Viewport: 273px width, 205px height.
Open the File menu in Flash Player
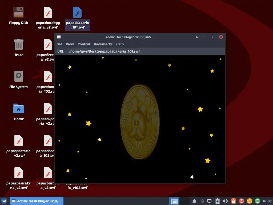59,44
